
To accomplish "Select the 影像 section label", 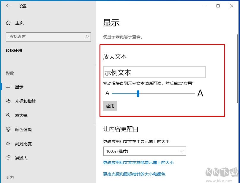I will click(x=10, y=73).
